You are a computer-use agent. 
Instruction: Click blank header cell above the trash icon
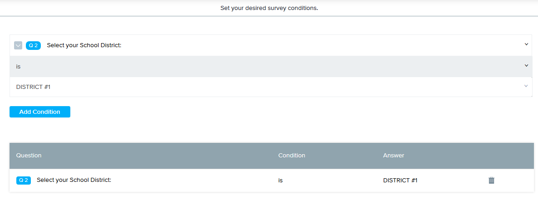click(x=491, y=156)
